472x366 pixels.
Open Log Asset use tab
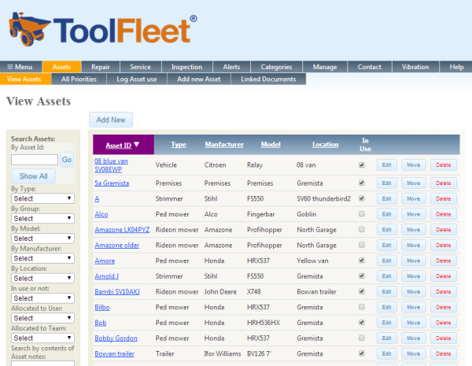pos(137,79)
